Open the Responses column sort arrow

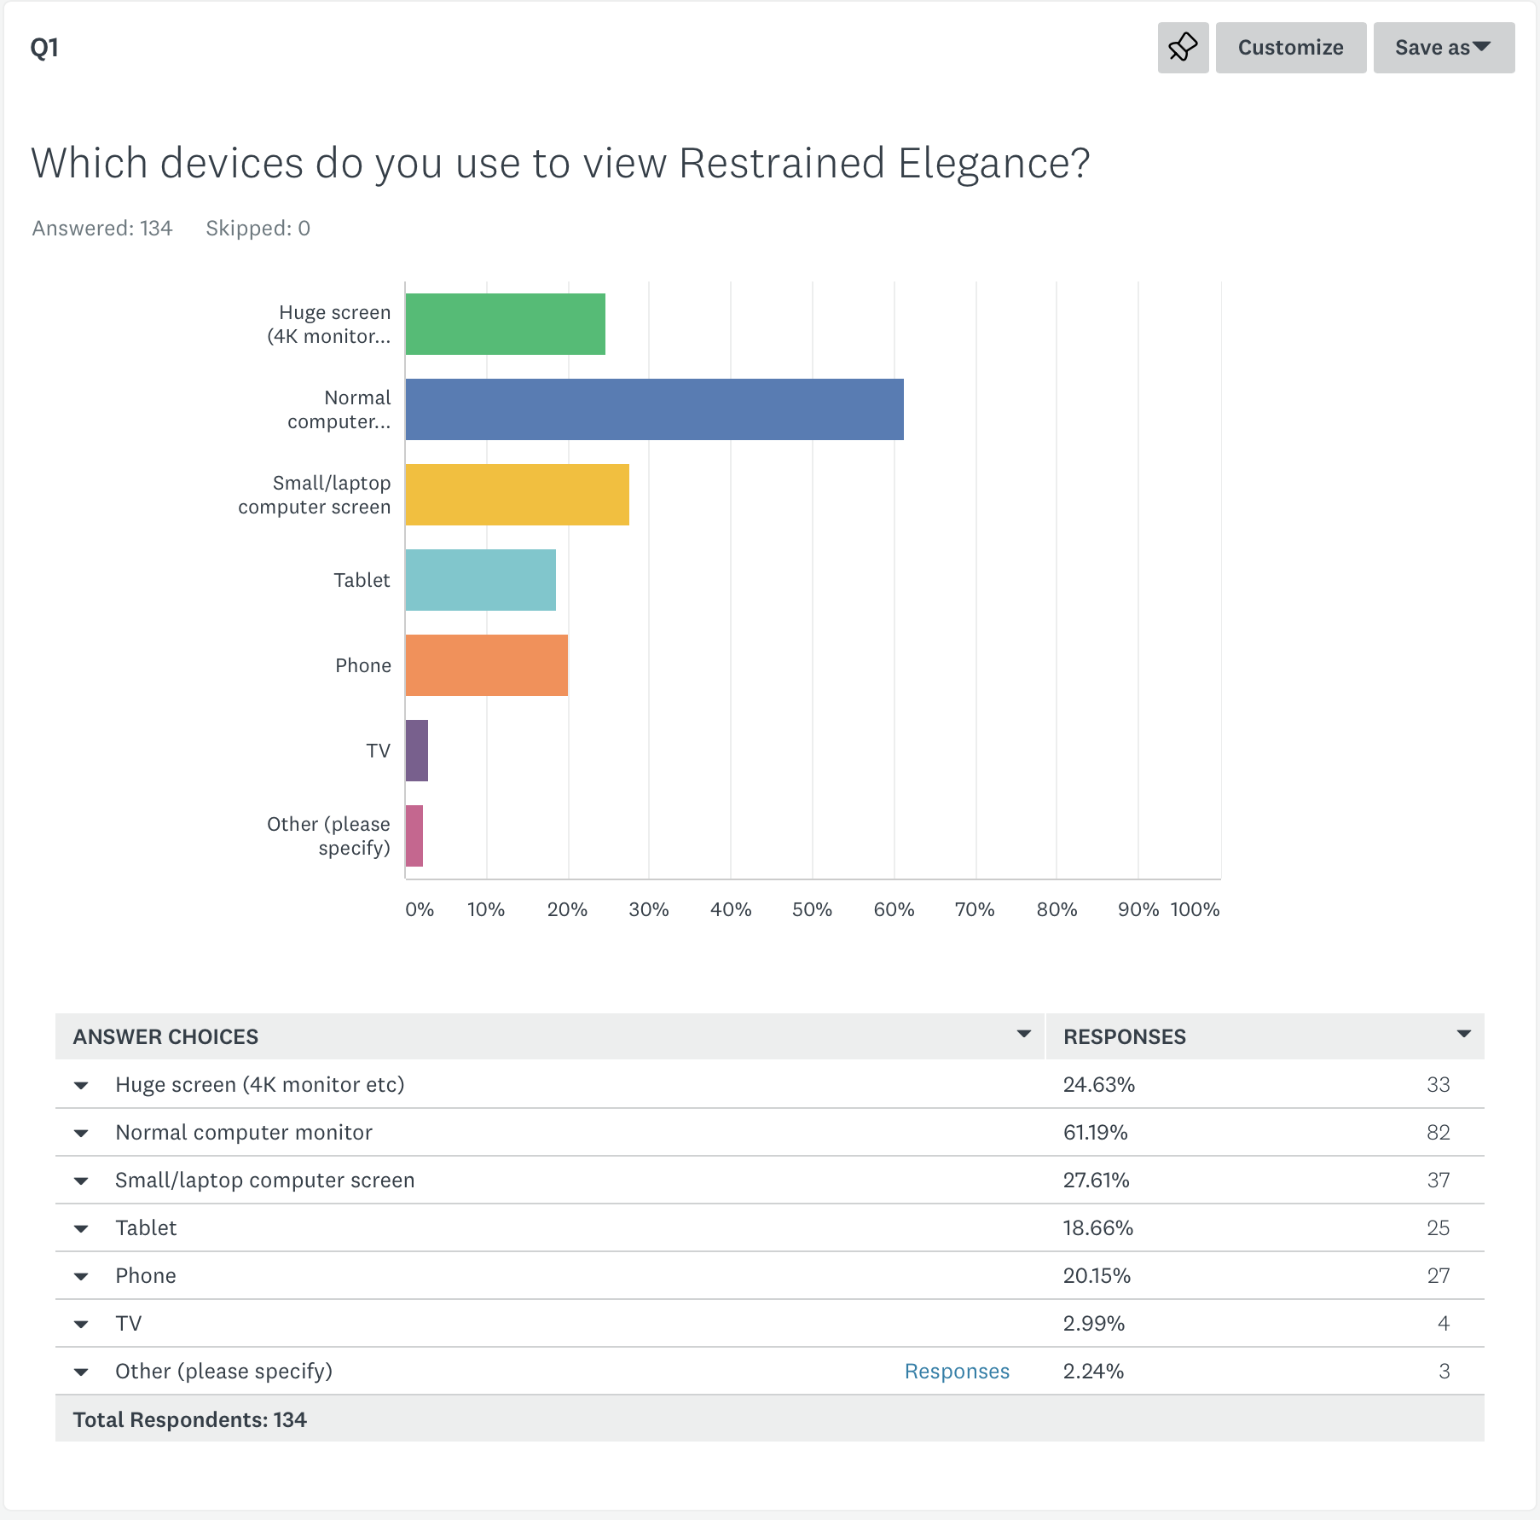point(1464,1035)
